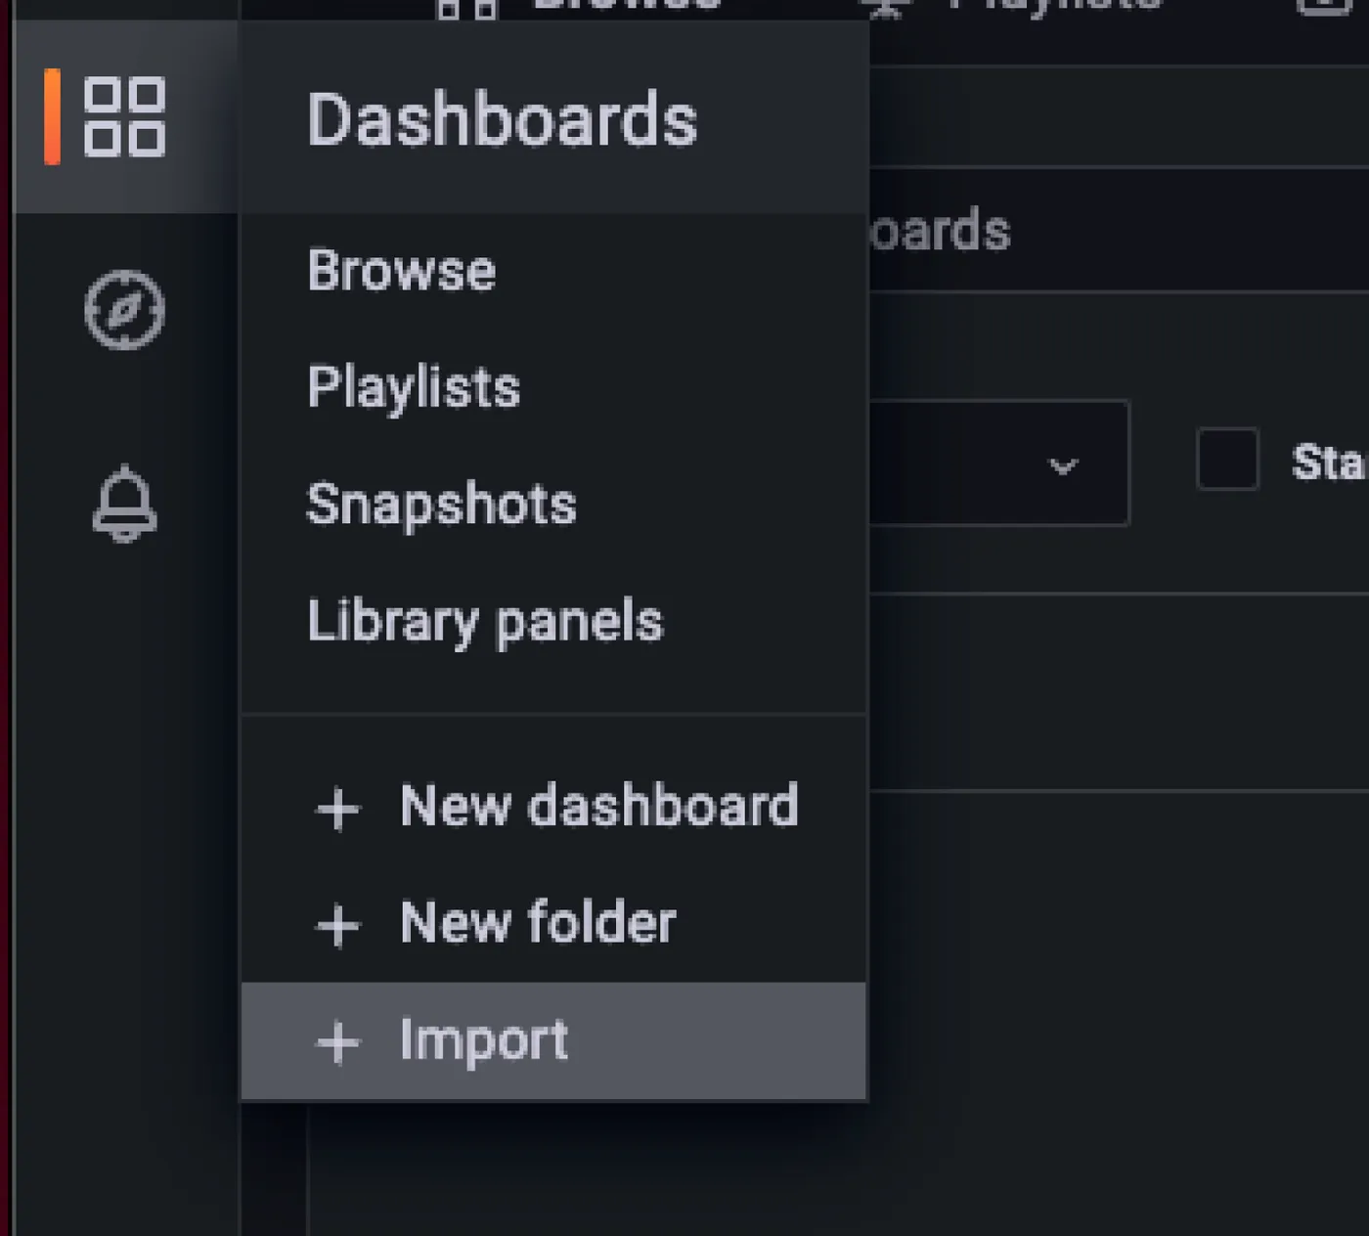
Task: Open Explore via the compass icon
Action: coord(124,311)
